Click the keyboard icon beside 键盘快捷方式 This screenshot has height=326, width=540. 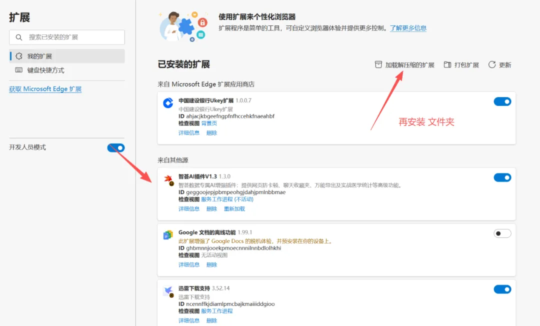coord(19,70)
